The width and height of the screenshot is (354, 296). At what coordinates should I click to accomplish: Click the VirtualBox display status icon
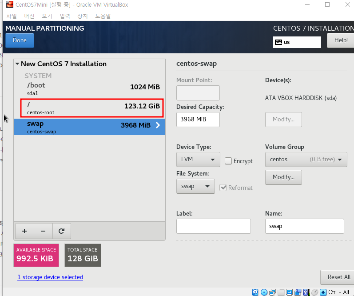pos(289,292)
